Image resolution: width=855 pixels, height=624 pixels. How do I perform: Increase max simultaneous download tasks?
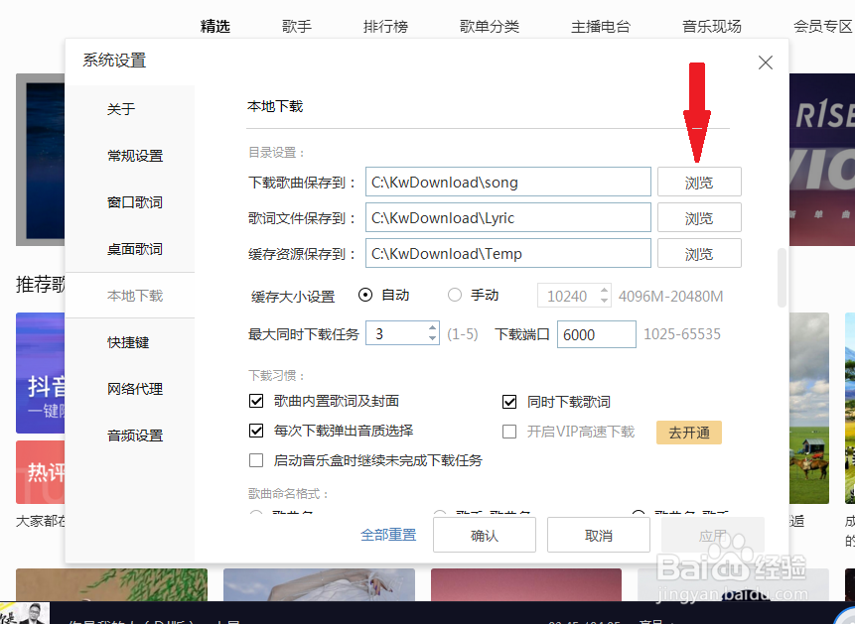coord(432,328)
